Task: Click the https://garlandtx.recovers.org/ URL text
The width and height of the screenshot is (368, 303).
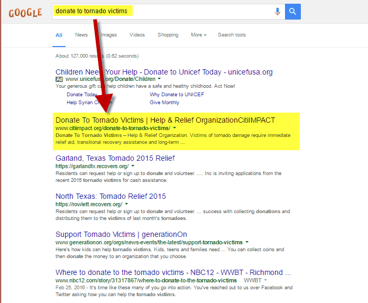Action: tap(92, 166)
